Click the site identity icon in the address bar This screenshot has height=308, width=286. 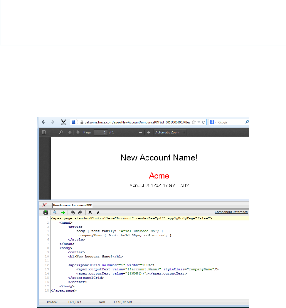point(74,122)
